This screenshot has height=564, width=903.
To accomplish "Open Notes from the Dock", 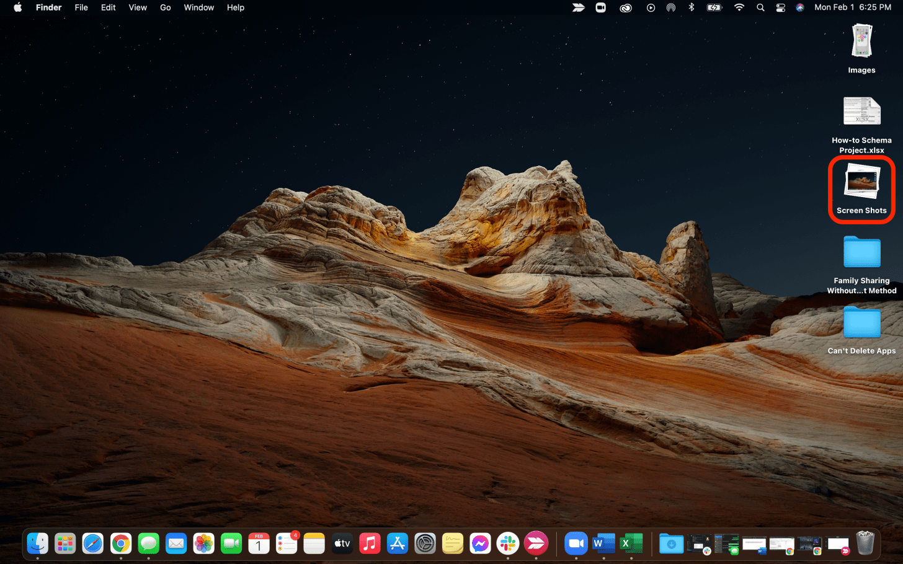I will tap(314, 544).
